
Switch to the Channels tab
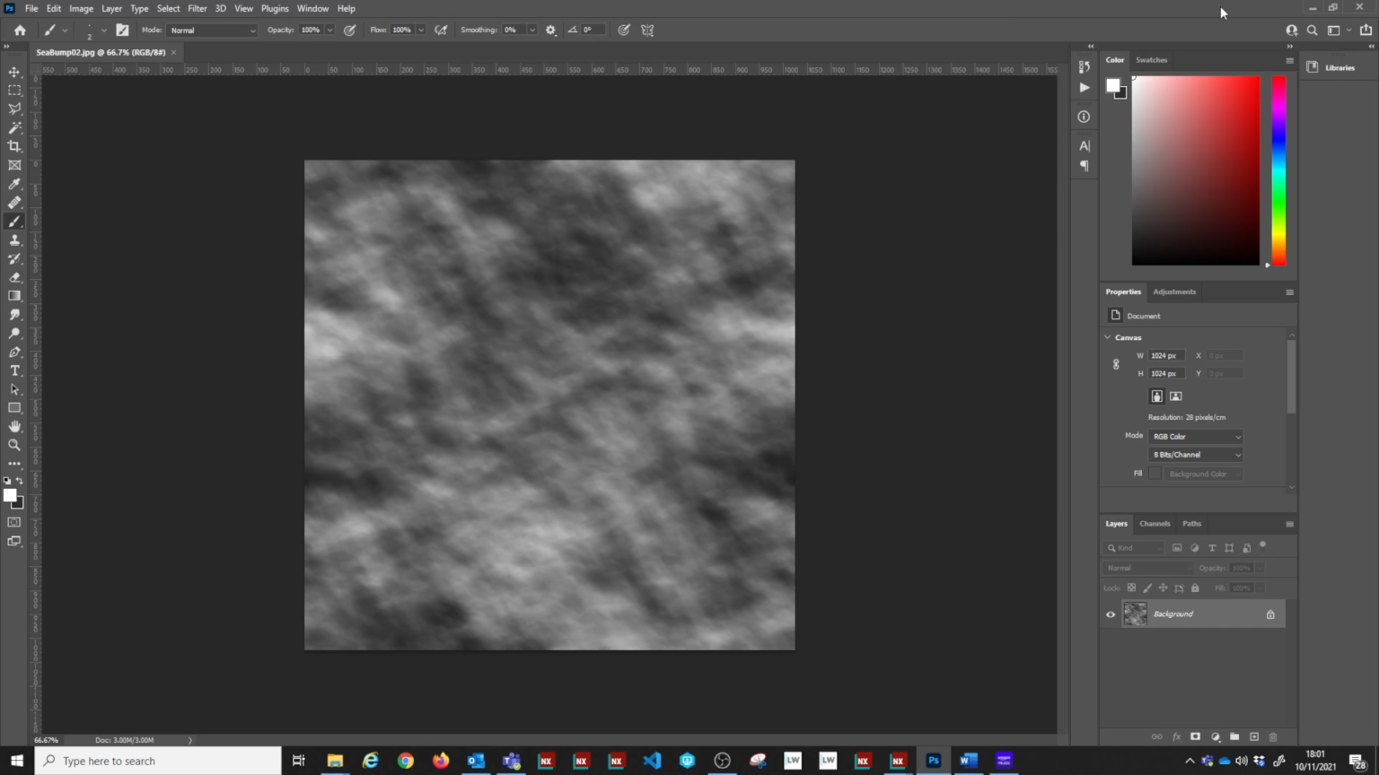(x=1155, y=523)
